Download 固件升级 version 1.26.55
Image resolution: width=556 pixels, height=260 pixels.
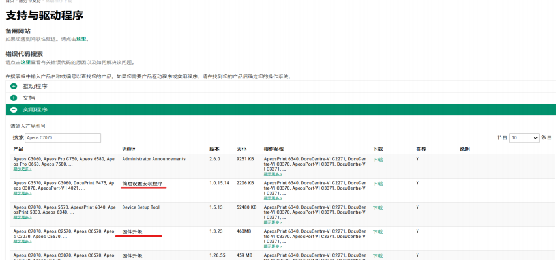point(377,255)
